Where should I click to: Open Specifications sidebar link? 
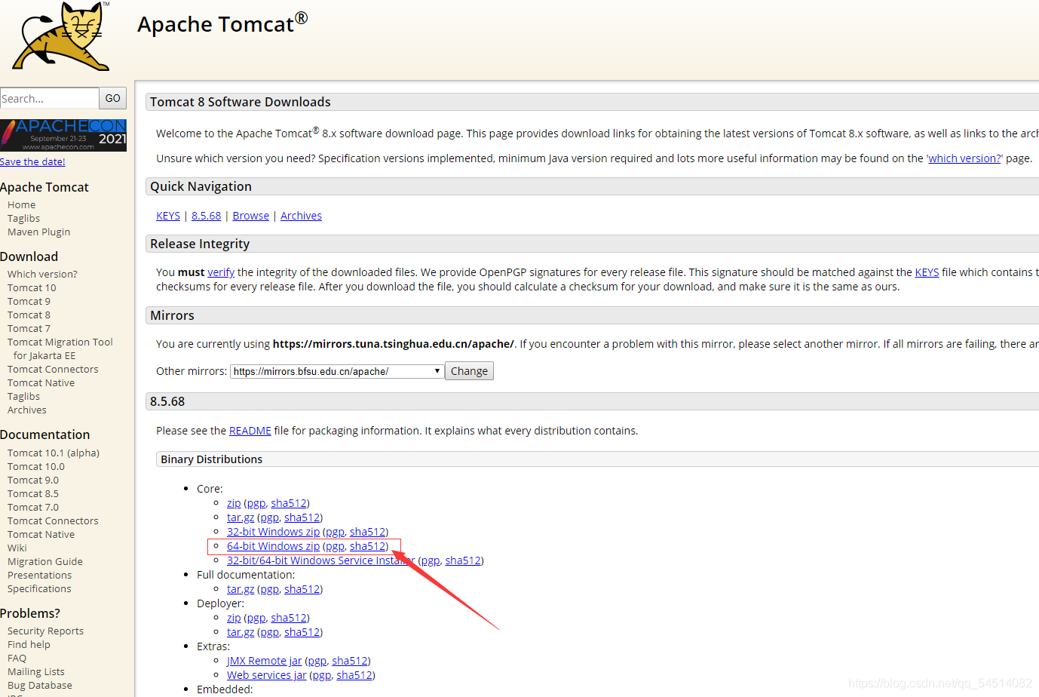[39, 589]
